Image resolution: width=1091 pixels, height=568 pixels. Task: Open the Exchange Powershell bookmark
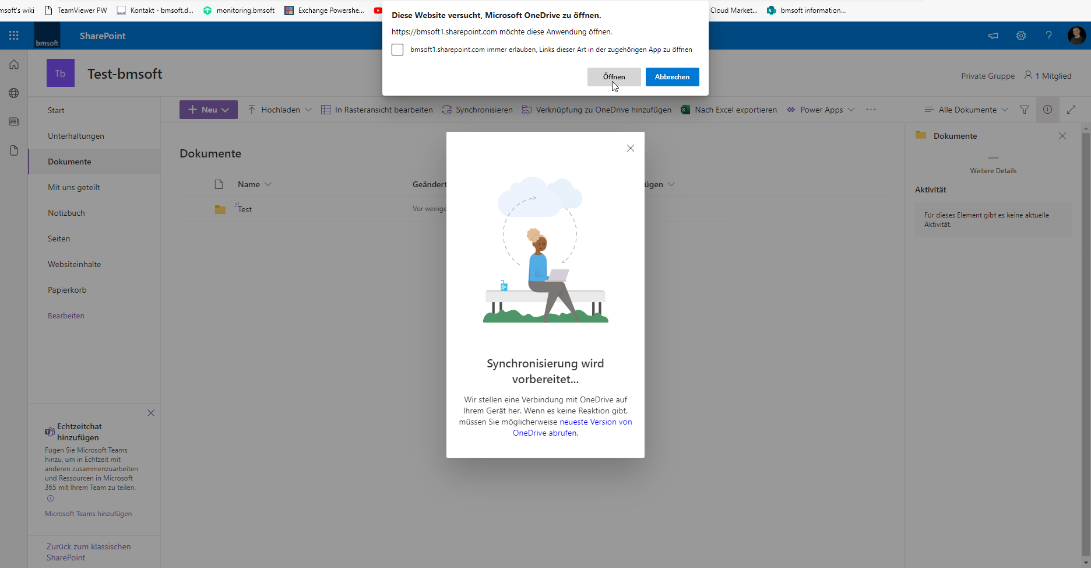pyautogui.click(x=324, y=10)
